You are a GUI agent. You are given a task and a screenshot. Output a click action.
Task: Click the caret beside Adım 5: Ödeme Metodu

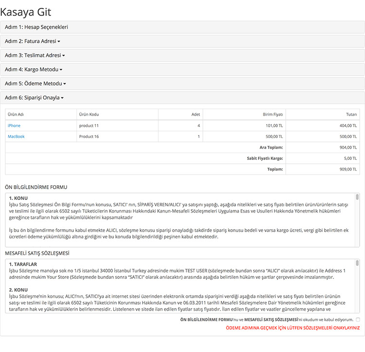pos(64,84)
